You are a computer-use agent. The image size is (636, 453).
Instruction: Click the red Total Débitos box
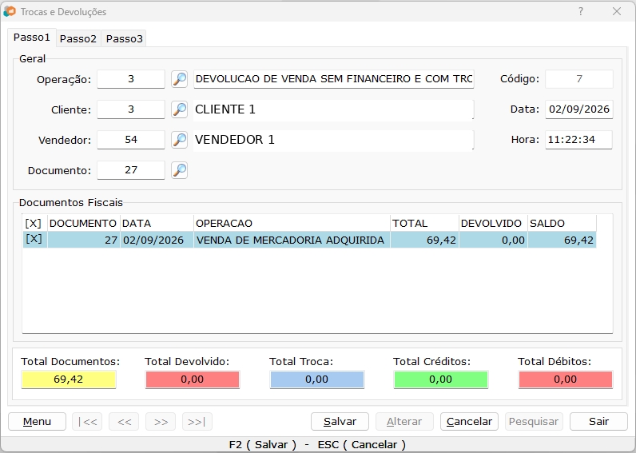[x=566, y=379]
